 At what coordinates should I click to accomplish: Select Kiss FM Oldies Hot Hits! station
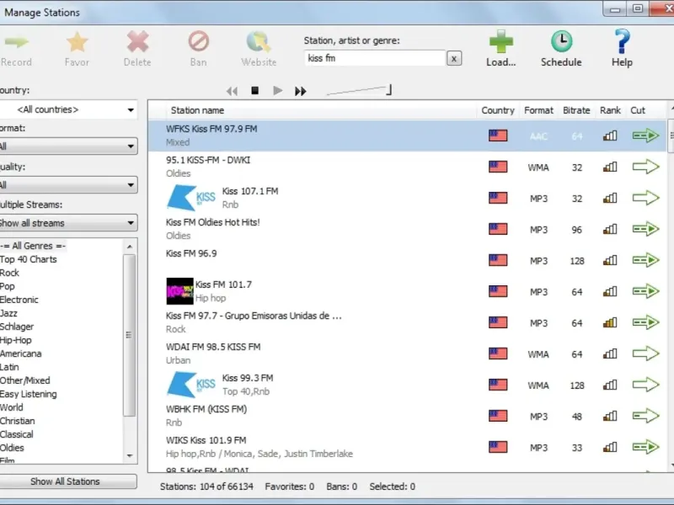tap(408, 229)
